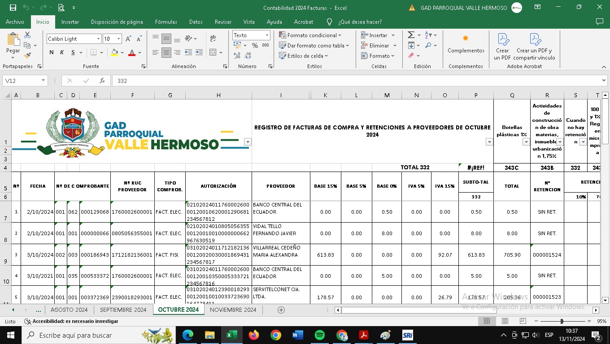
Task: Expand the Texto number format dropdown
Action: 267,35
